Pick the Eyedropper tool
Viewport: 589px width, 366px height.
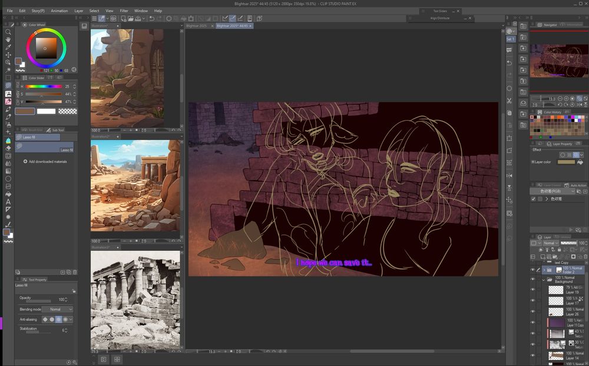(x=8, y=47)
